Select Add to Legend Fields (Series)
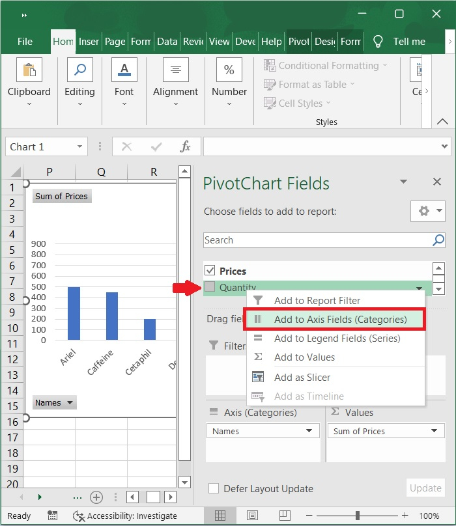456x526 pixels. pos(335,339)
